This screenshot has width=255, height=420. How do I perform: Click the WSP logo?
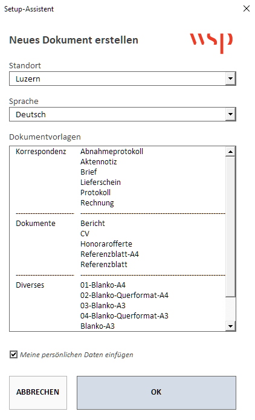click(211, 42)
